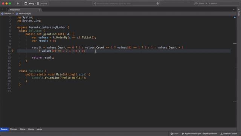
Task: Switch to the Blame view tab
Action: [x=23, y=129]
